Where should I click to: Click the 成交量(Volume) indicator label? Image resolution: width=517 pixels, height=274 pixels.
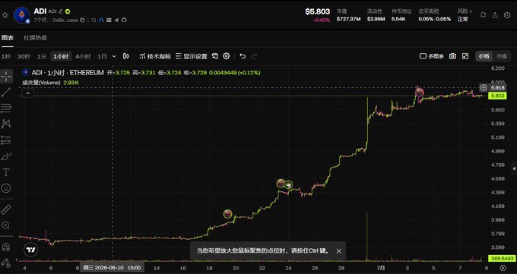[41, 83]
